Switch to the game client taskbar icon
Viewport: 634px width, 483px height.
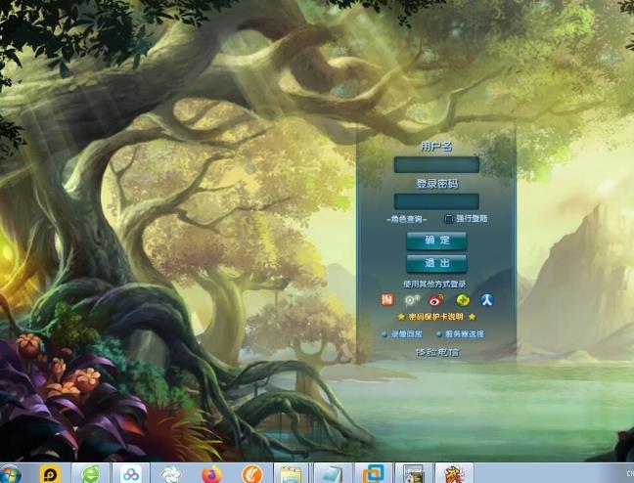[454, 474]
